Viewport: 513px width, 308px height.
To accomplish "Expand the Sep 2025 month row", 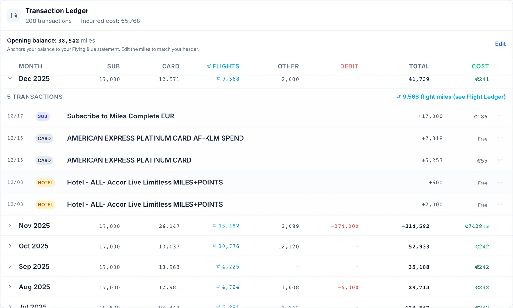I will pyautogui.click(x=10, y=266).
